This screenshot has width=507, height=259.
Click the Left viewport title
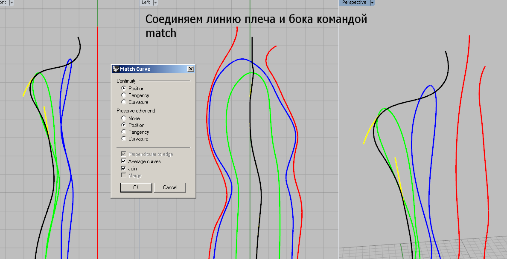146,2
